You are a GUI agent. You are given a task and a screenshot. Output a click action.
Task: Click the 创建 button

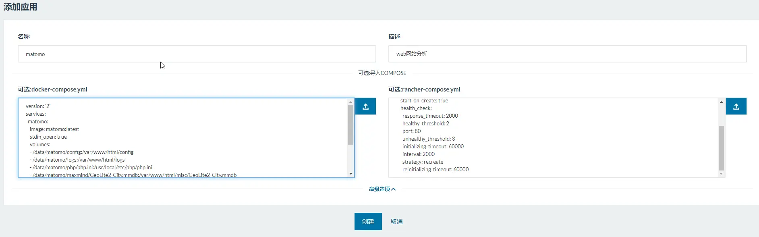[368, 222]
